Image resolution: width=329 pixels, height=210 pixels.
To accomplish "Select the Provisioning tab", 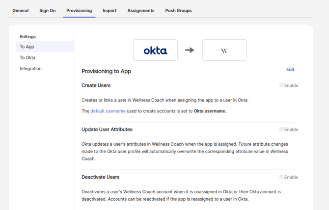I will tap(79, 10).
